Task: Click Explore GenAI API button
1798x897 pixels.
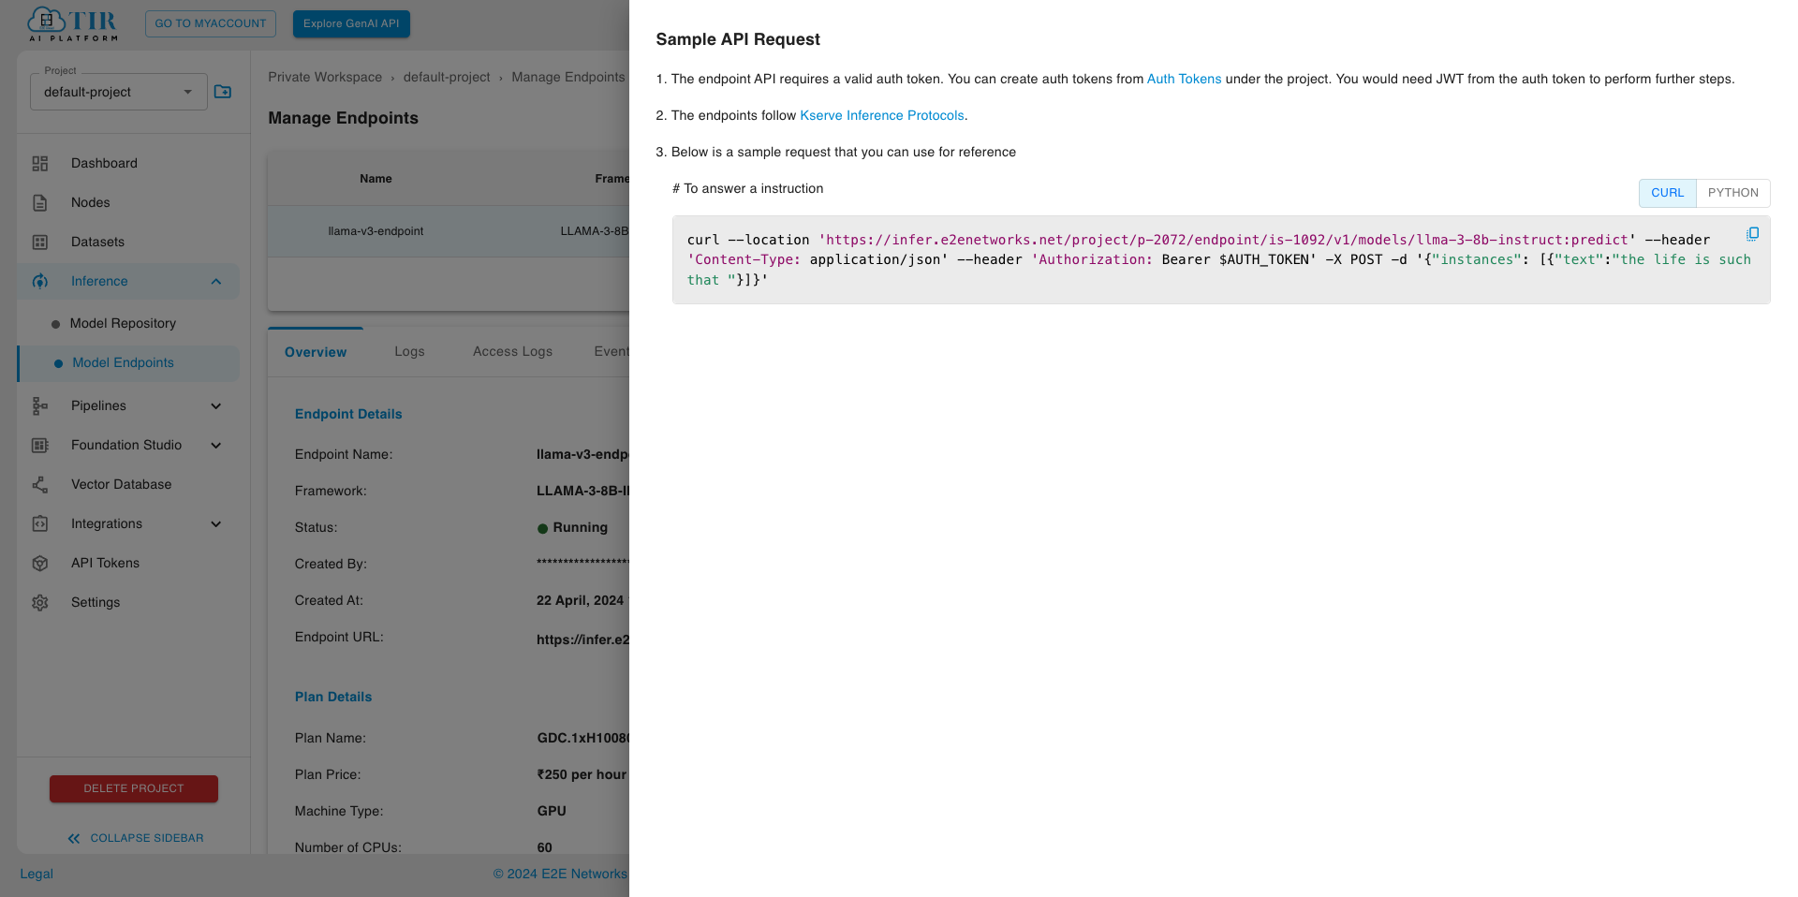Action: click(351, 23)
